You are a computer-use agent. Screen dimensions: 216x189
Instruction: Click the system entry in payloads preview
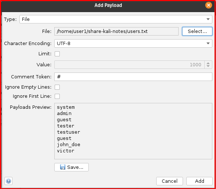[66, 107]
